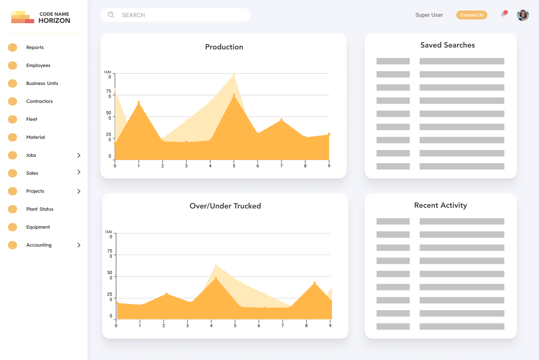Expand the Projects submenu chevron

79,191
